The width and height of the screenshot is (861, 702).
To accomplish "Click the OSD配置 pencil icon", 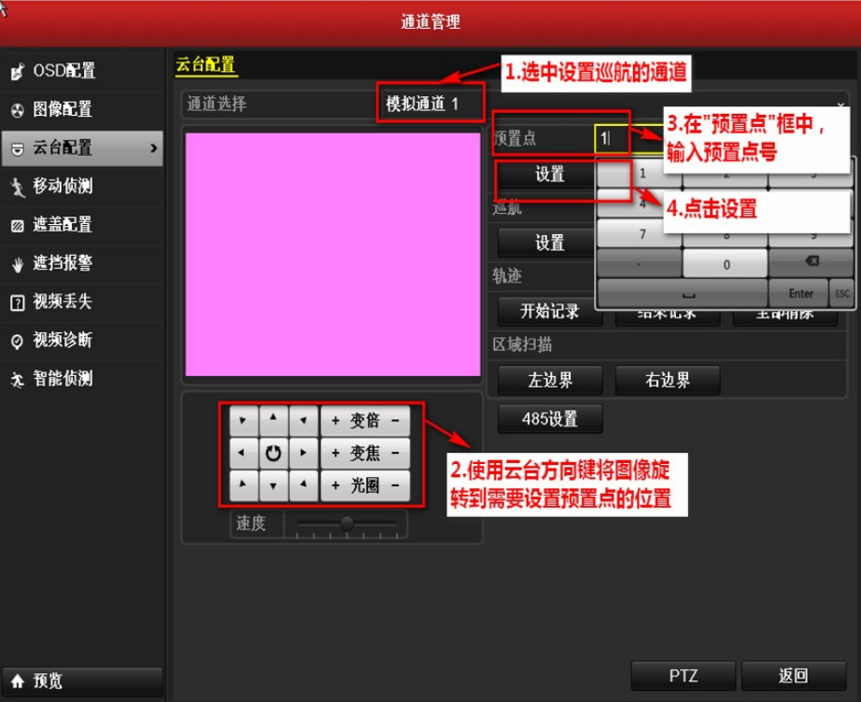I will pyautogui.click(x=18, y=71).
